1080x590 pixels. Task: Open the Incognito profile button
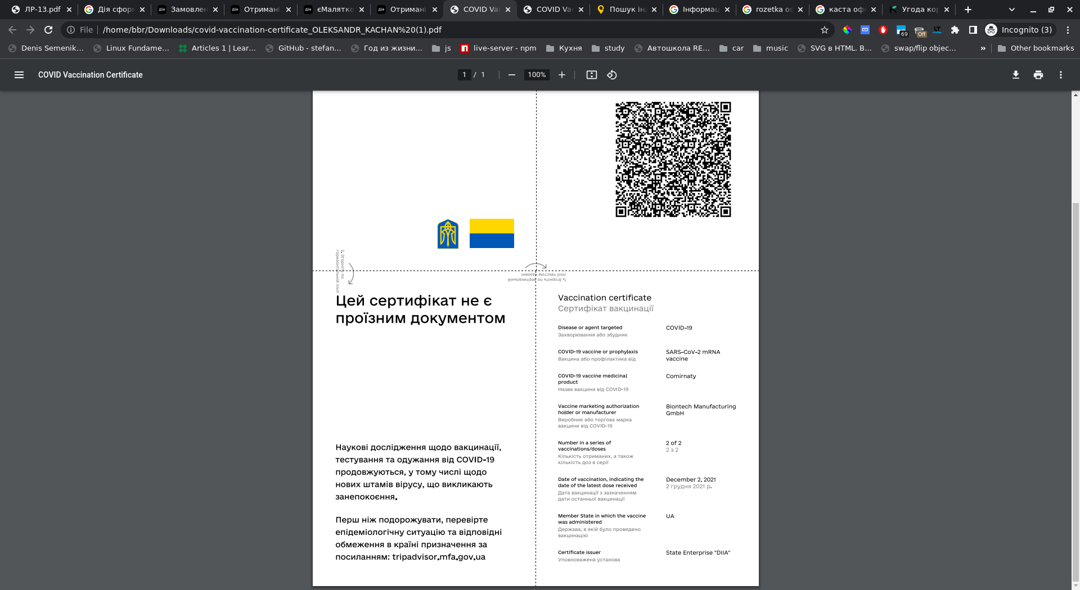coord(1019,30)
